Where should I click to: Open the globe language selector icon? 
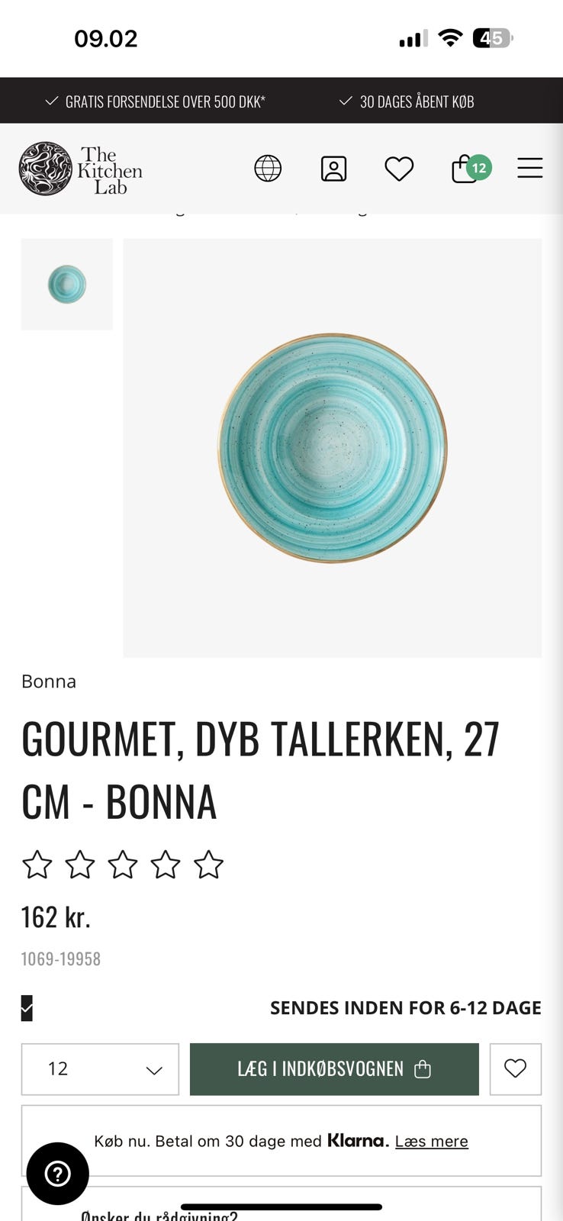pyautogui.click(x=268, y=168)
